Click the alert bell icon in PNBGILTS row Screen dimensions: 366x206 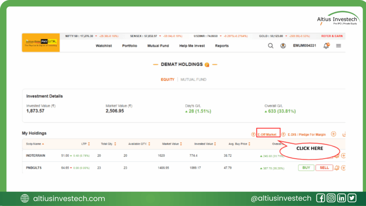tap(337, 168)
